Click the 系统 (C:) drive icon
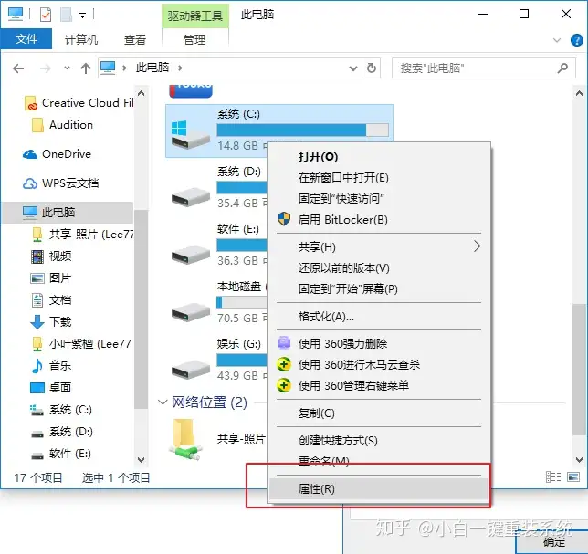The image size is (588, 554). 191,133
